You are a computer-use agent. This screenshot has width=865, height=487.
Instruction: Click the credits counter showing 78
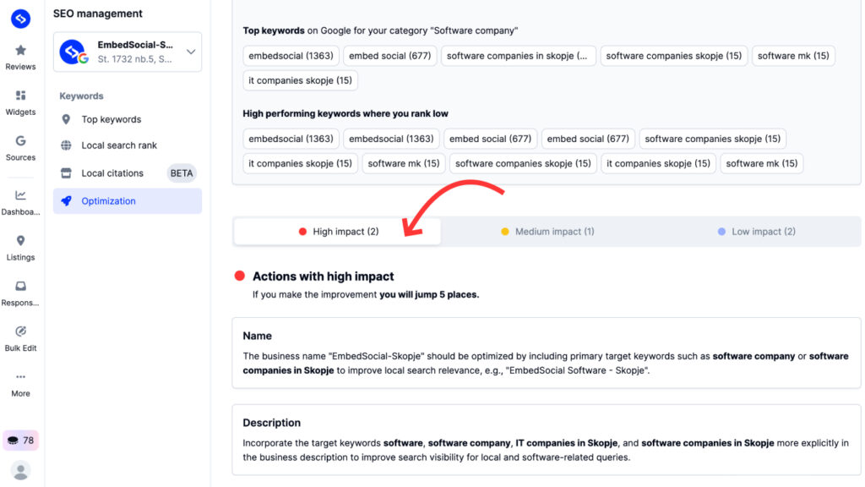(x=20, y=440)
